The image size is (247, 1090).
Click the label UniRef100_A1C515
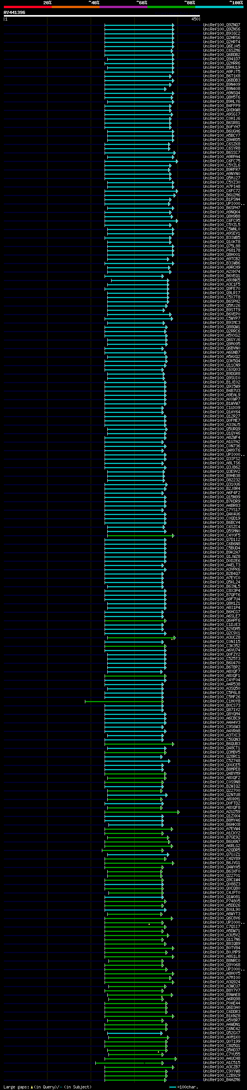[222, 1063]
